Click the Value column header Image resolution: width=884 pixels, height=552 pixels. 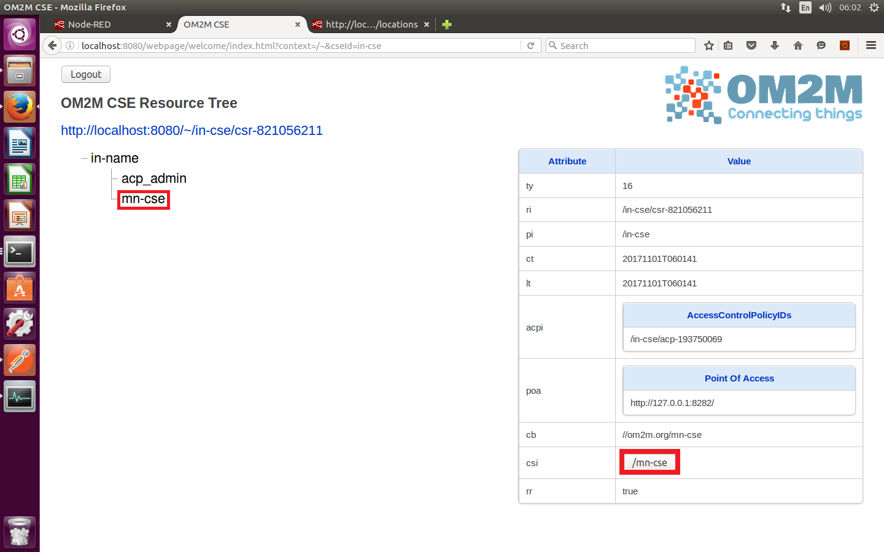tap(739, 161)
